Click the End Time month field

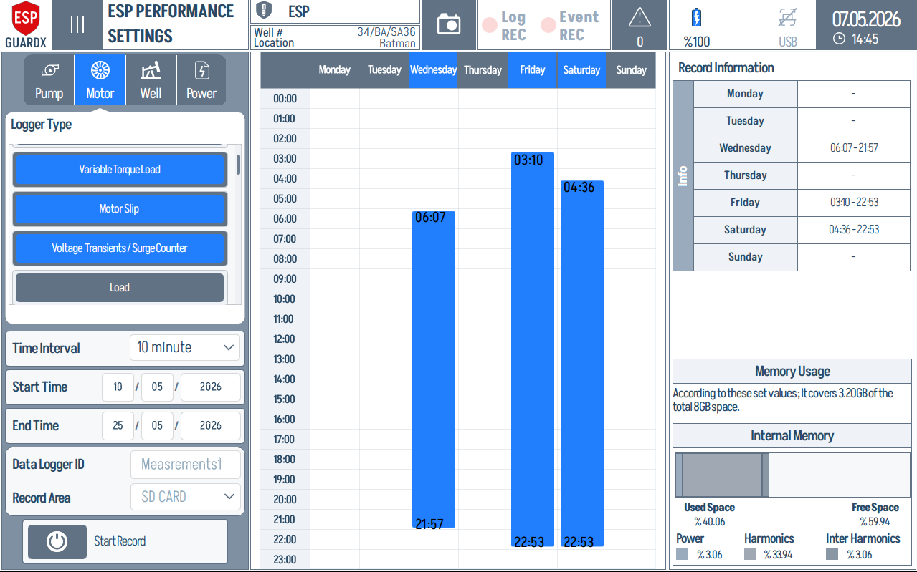(x=157, y=425)
